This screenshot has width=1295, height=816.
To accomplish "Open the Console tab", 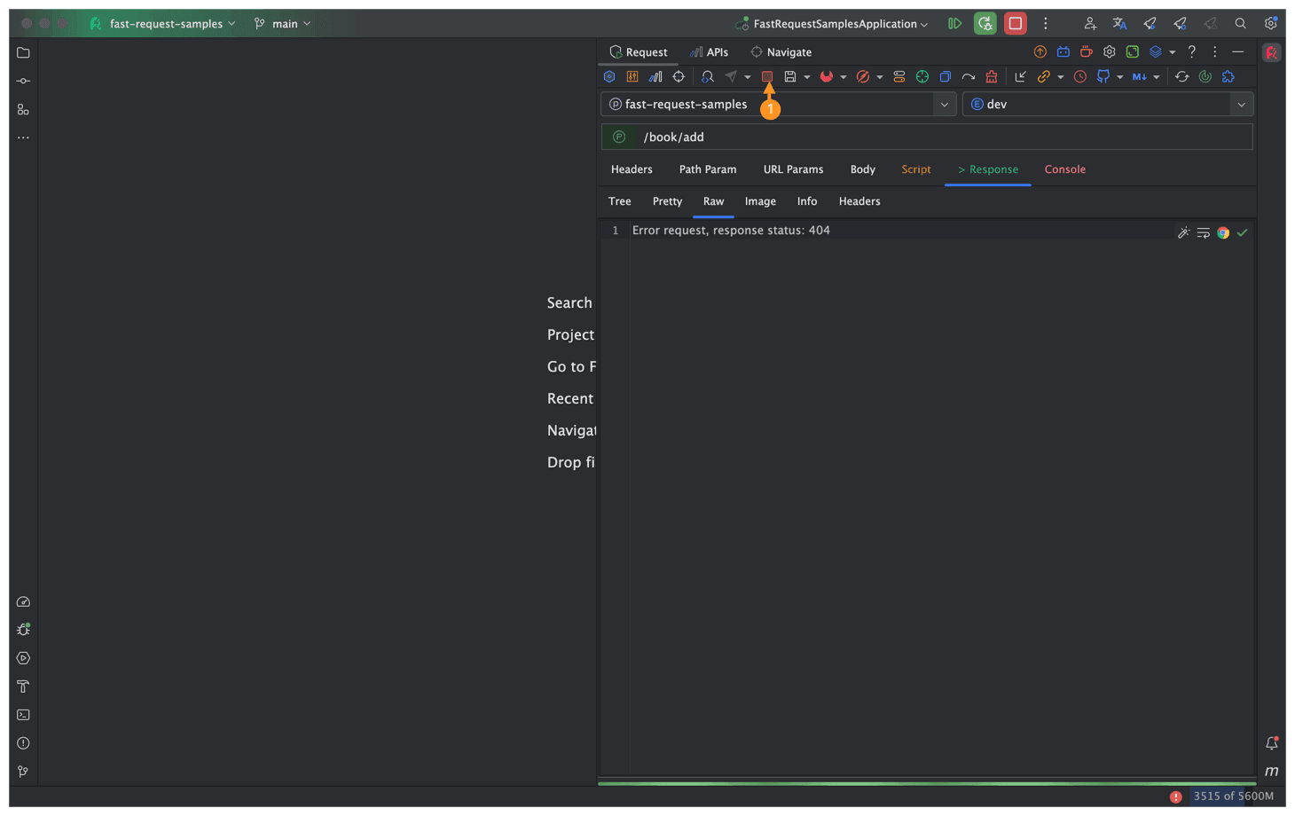I will pos(1064,169).
